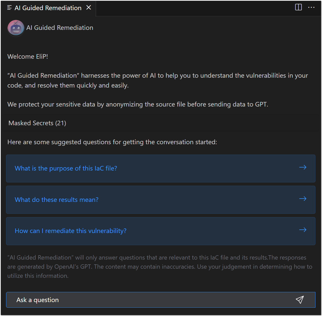Close the AI Guided Remediation tab

[x=89, y=8]
